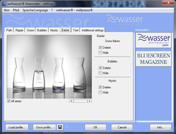Open the Sprache/Language menu
This screenshot has height=134, width=176.
pos(35,10)
